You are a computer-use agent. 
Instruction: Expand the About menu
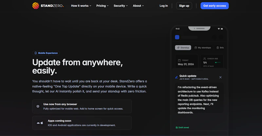click(138, 6)
